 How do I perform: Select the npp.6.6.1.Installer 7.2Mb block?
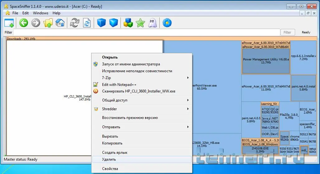point(304,57)
